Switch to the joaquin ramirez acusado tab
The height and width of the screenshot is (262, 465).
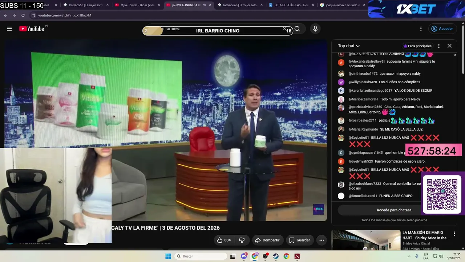[x=343, y=5]
